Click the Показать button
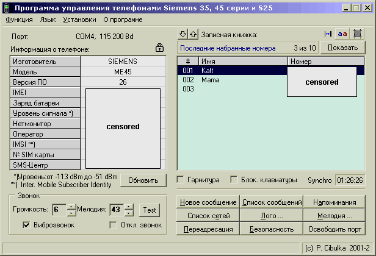This screenshot has width=376, height=256. point(343,48)
